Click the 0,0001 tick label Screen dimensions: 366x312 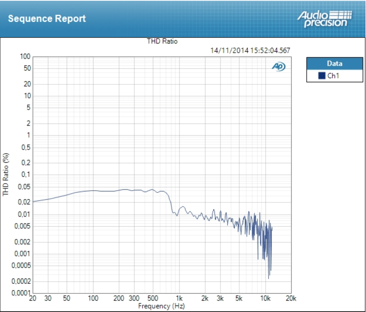(x=21, y=293)
